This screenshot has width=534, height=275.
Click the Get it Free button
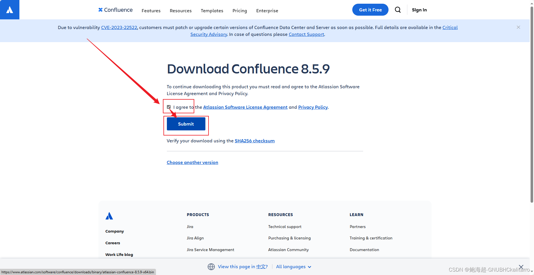(370, 10)
